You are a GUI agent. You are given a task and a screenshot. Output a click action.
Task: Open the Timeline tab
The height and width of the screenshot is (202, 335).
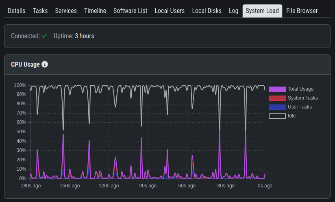pos(95,11)
